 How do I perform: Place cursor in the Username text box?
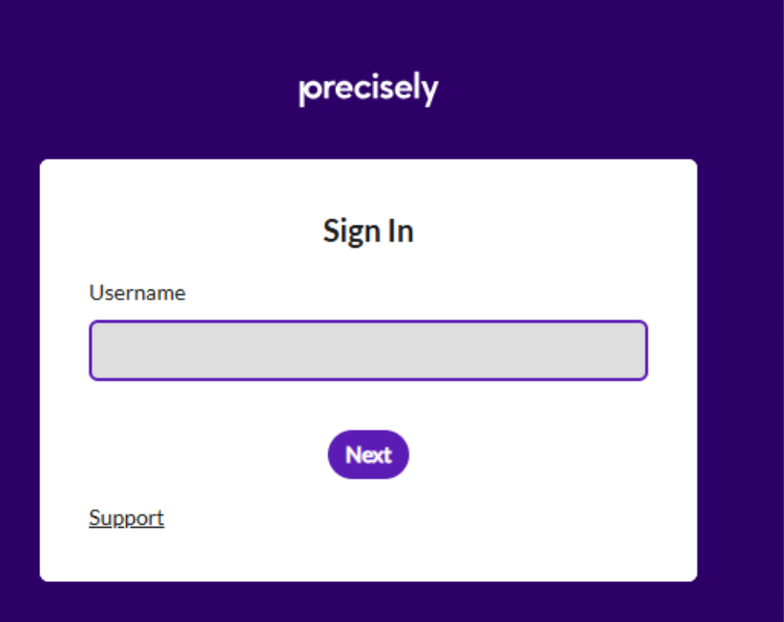click(368, 351)
